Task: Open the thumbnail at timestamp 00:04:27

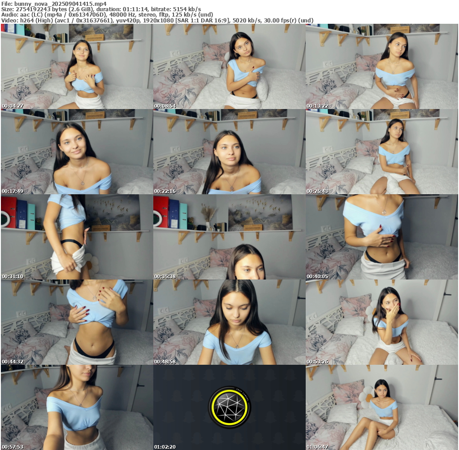Action: click(77, 66)
